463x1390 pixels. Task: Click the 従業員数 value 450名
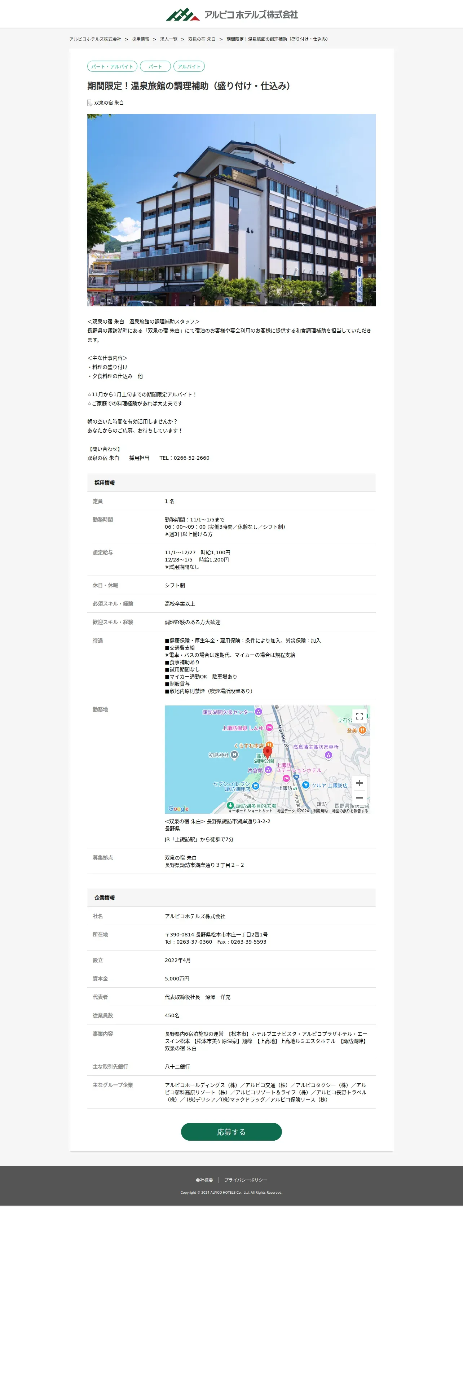click(x=172, y=1015)
